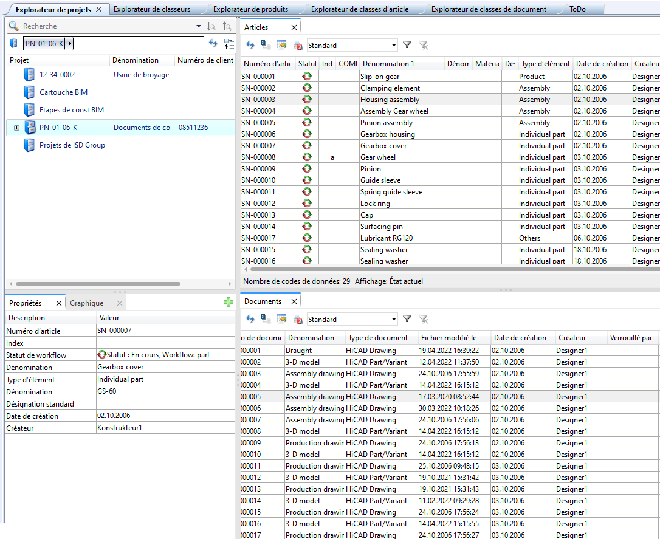Image resolution: width=660 pixels, height=539 pixels.
Task: Select the Projets de ISD Group project
Action: pyautogui.click(x=72, y=145)
